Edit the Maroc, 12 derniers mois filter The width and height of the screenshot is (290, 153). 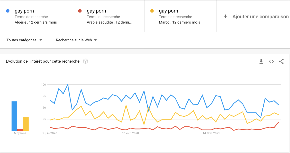click(179, 22)
